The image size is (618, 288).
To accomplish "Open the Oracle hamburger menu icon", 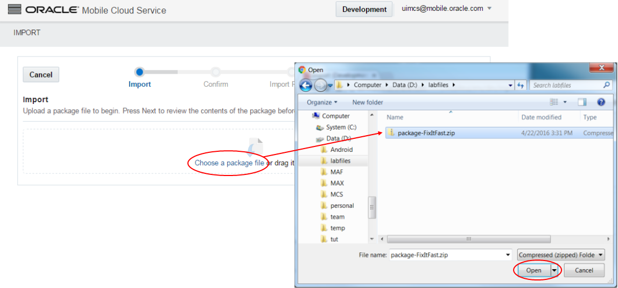I will (14, 10).
